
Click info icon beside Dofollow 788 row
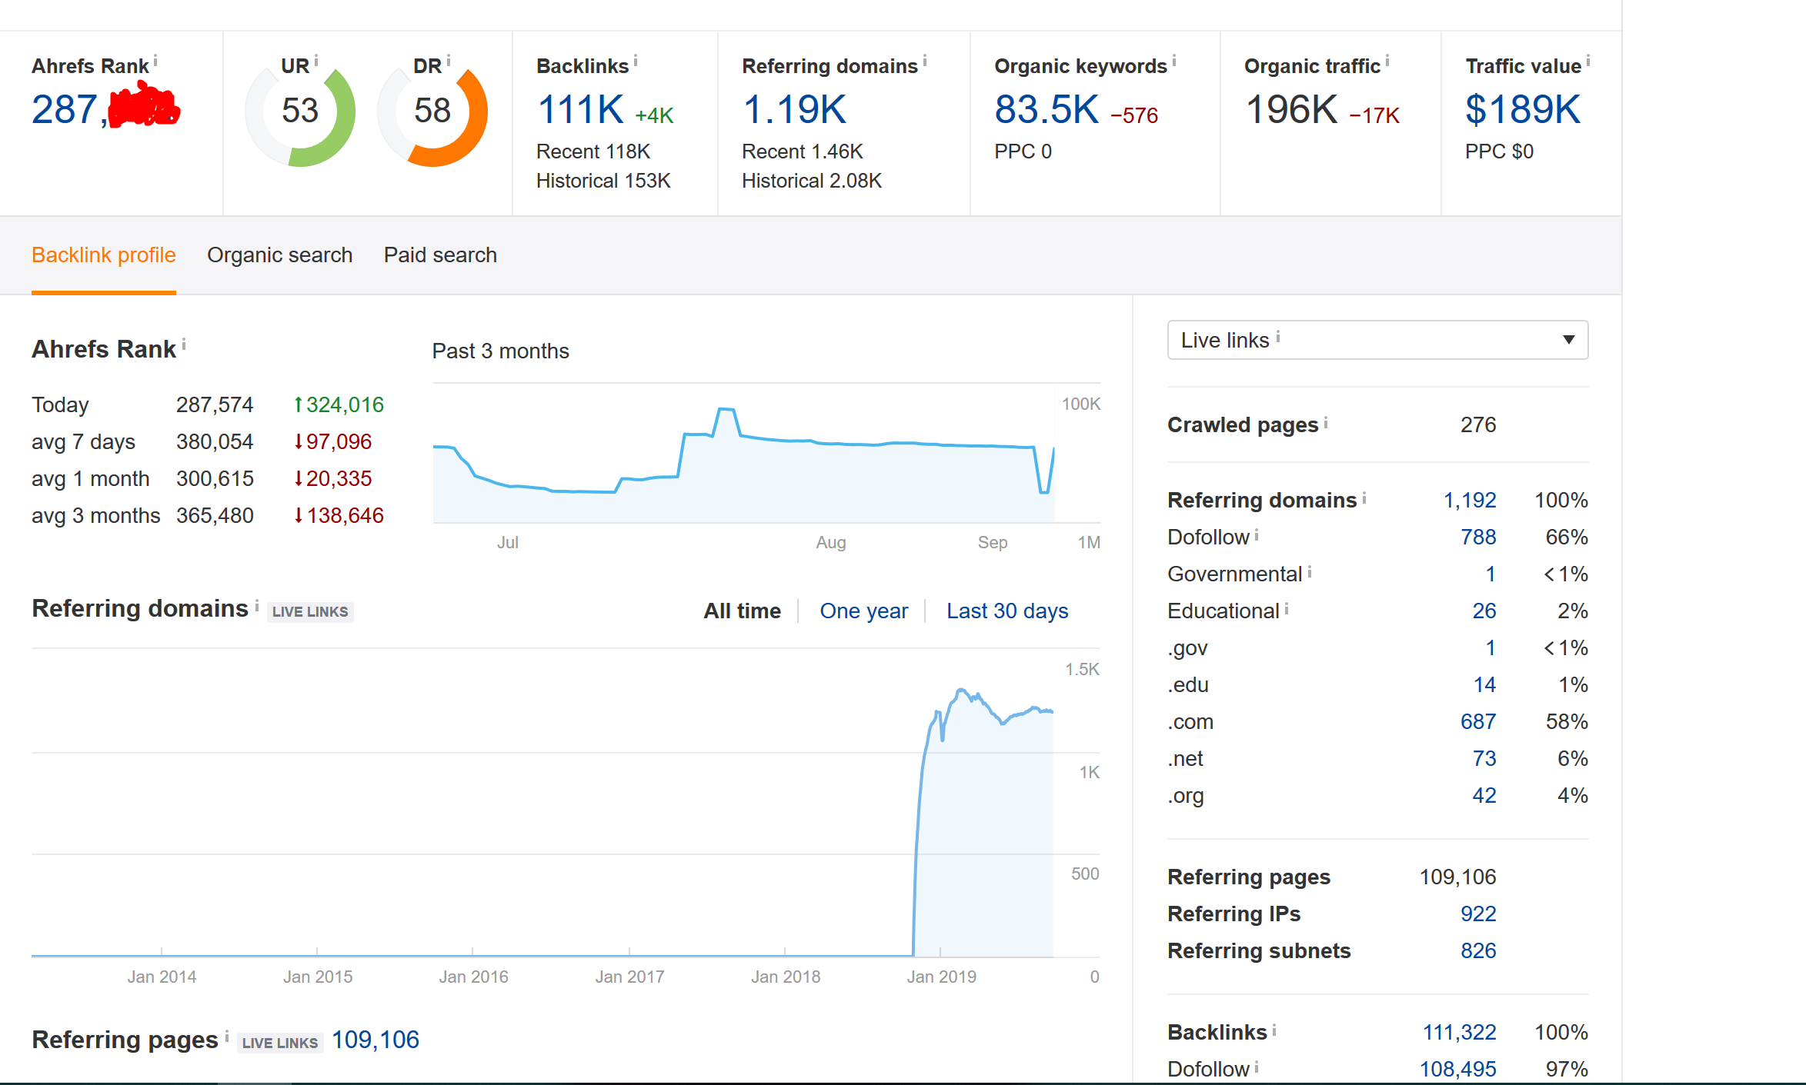pos(1257,534)
